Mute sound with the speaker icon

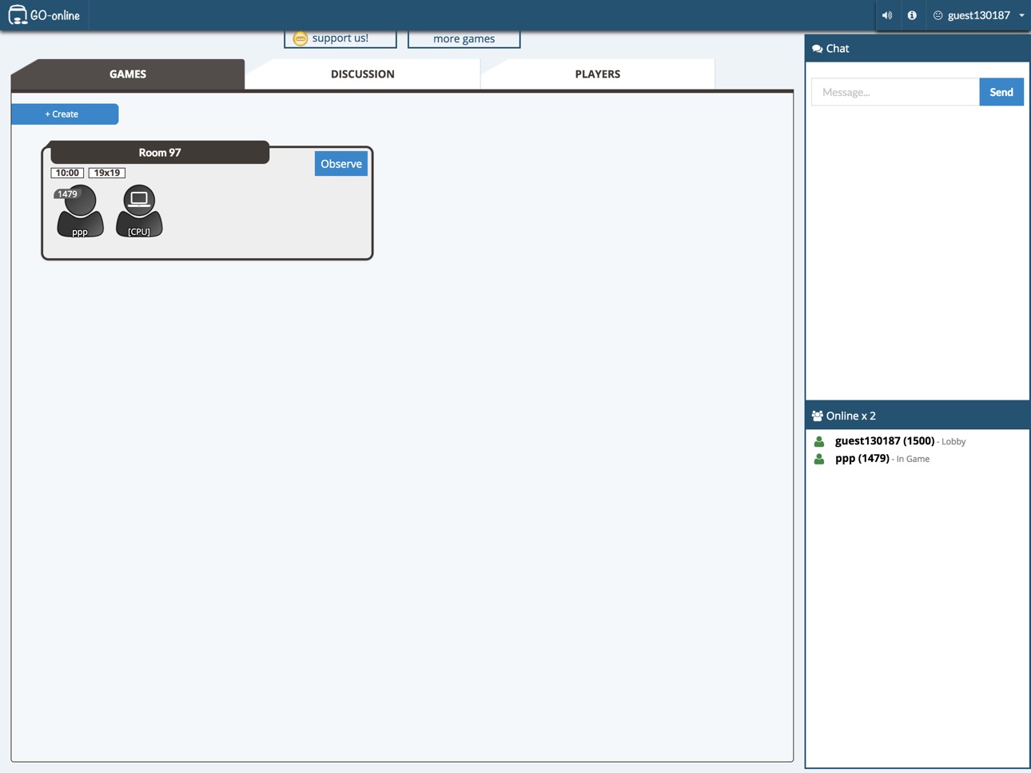coord(887,15)
